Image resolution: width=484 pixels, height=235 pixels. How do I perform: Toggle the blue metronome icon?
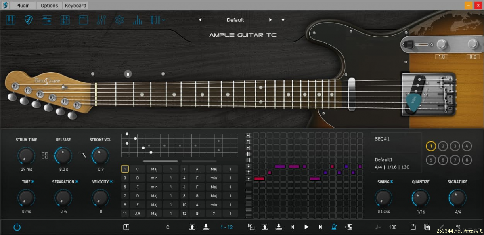[334, 227]
